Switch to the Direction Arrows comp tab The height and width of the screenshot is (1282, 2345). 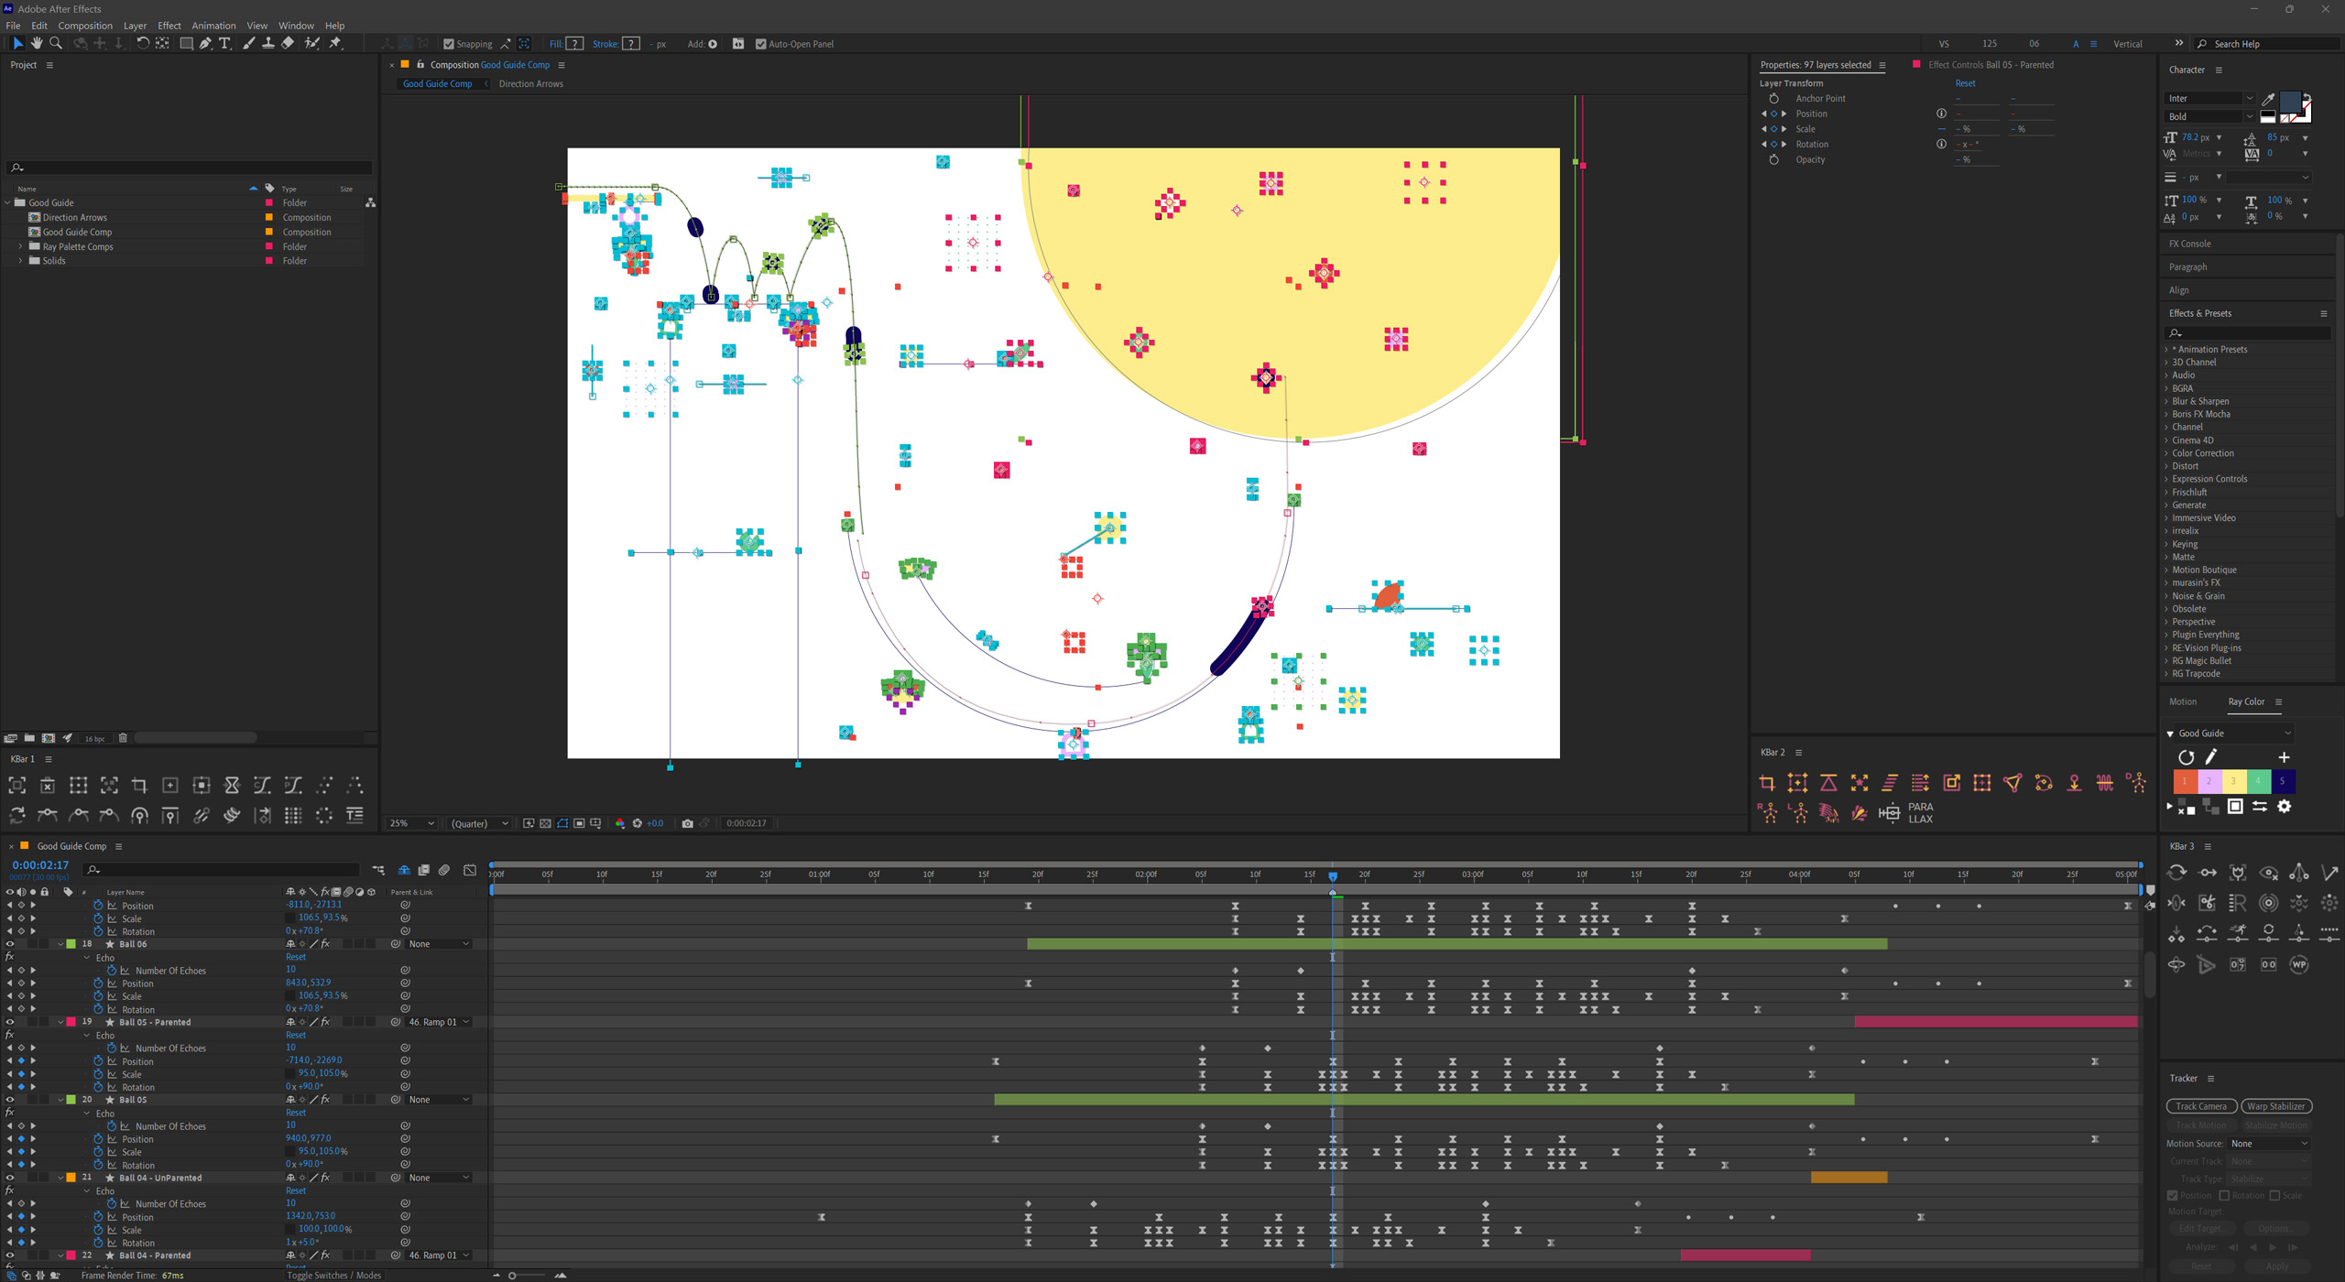click(x=530, y=83)
